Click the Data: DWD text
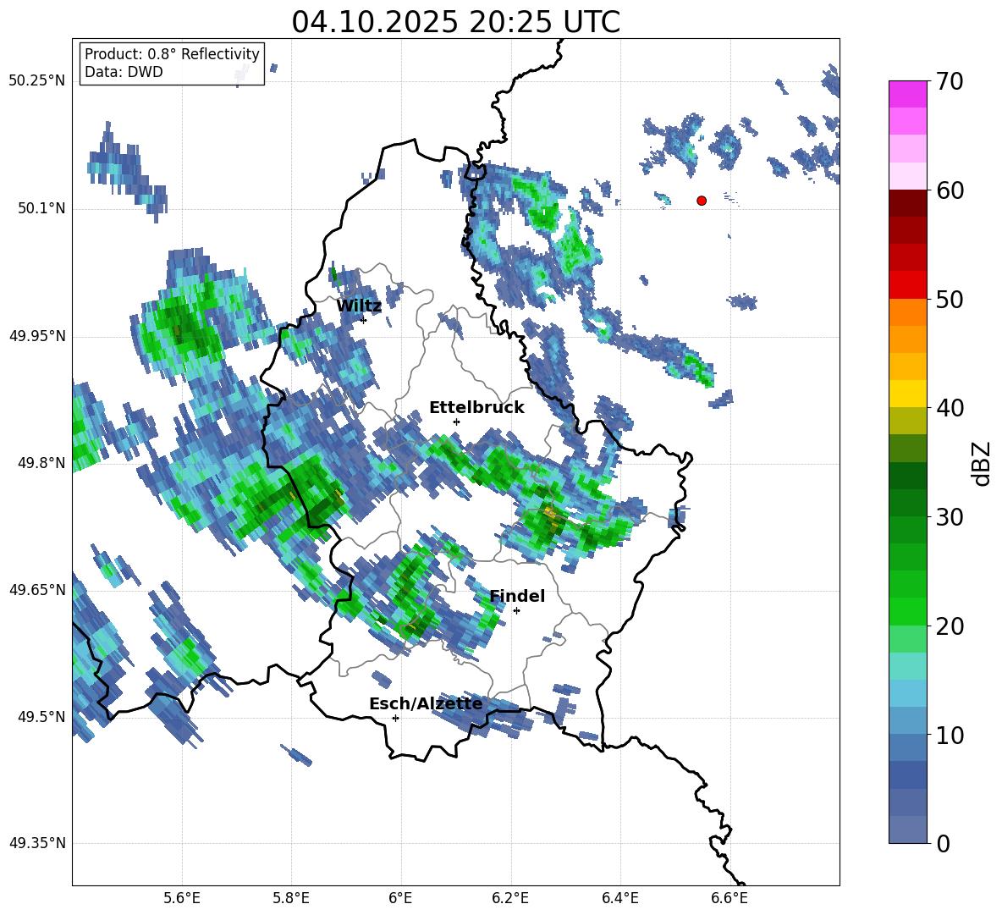This screenshot has height=915, width=1002. point(124,72)
